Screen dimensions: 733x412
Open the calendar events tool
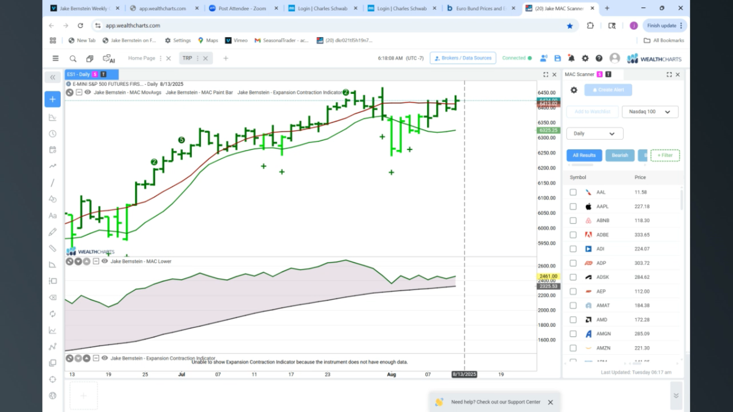click(x=53, y=150)
